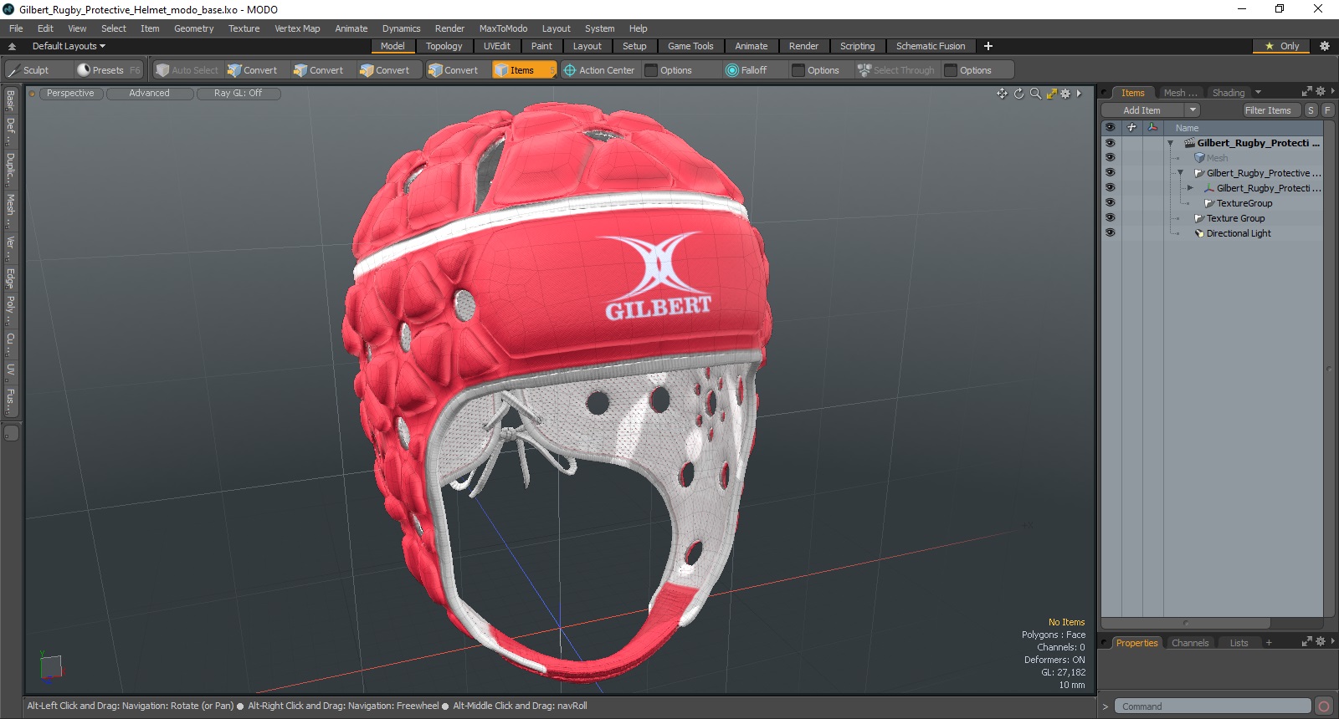Switch to the Channels tab
1339x719 pixels.
(1189, 643)
